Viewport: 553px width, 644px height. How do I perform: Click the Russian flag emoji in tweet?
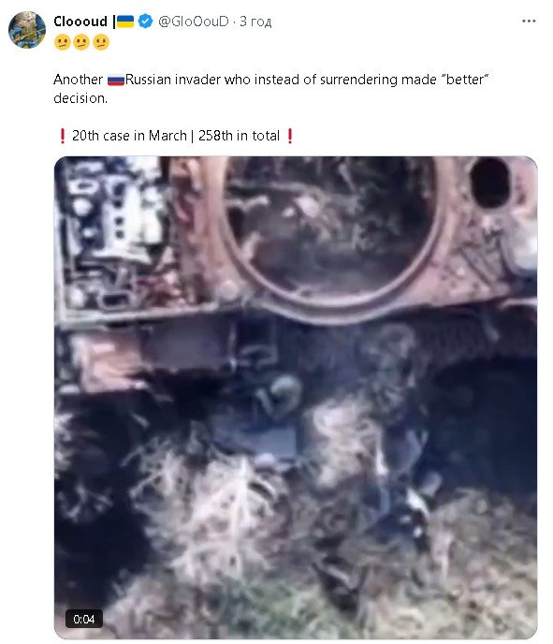tap(116, 80)
